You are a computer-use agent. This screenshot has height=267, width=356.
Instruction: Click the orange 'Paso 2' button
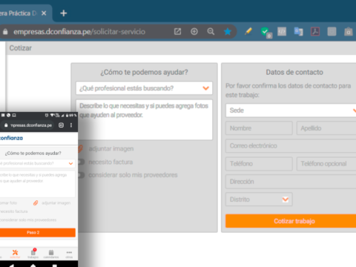pyautogui.click(x=38, y=232)
